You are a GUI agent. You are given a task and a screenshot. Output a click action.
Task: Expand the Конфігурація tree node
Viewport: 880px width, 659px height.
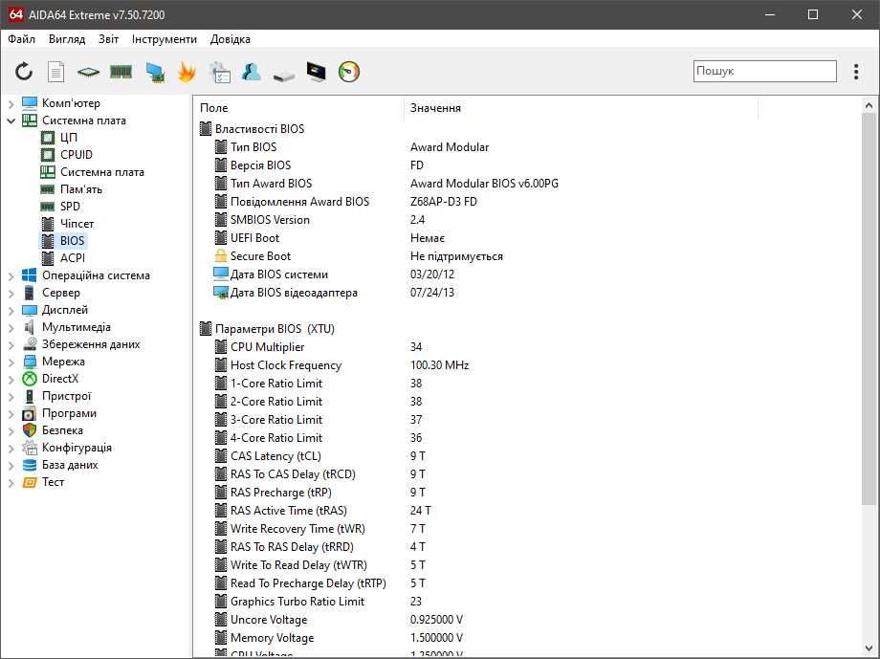11,448
